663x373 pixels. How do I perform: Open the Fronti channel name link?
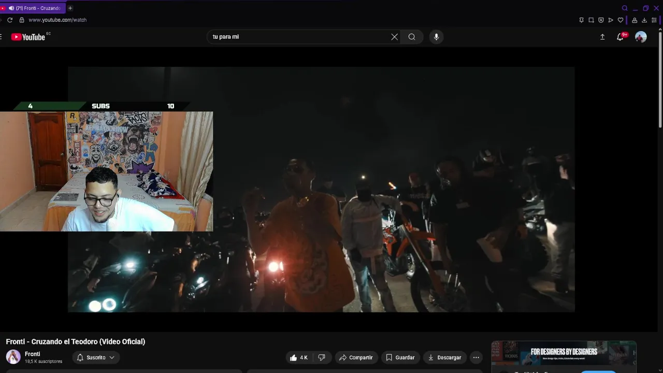(x=32, y=354)
